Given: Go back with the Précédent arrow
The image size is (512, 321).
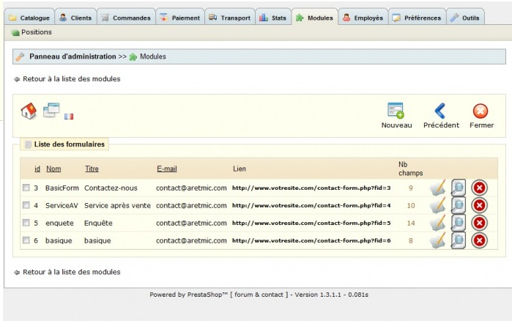Looking at the screenshot, I should [x=440, y=111].
